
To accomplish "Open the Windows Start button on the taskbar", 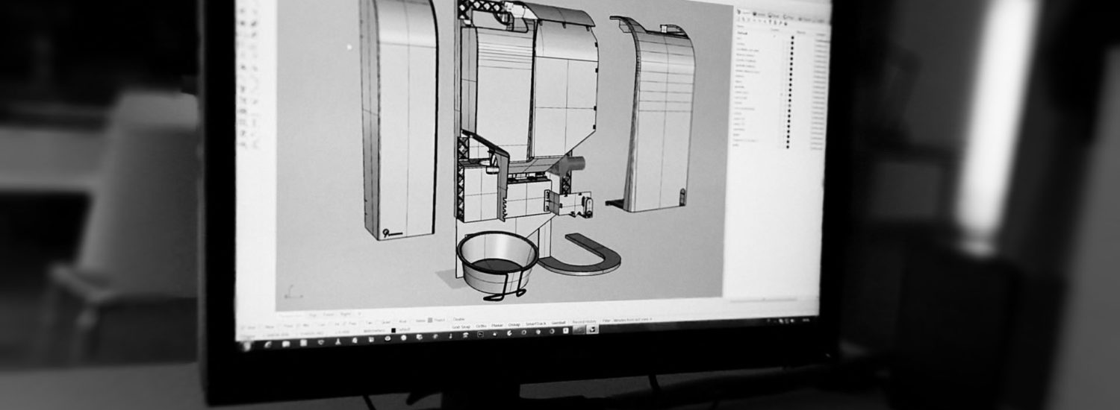I will coord(249,347).
